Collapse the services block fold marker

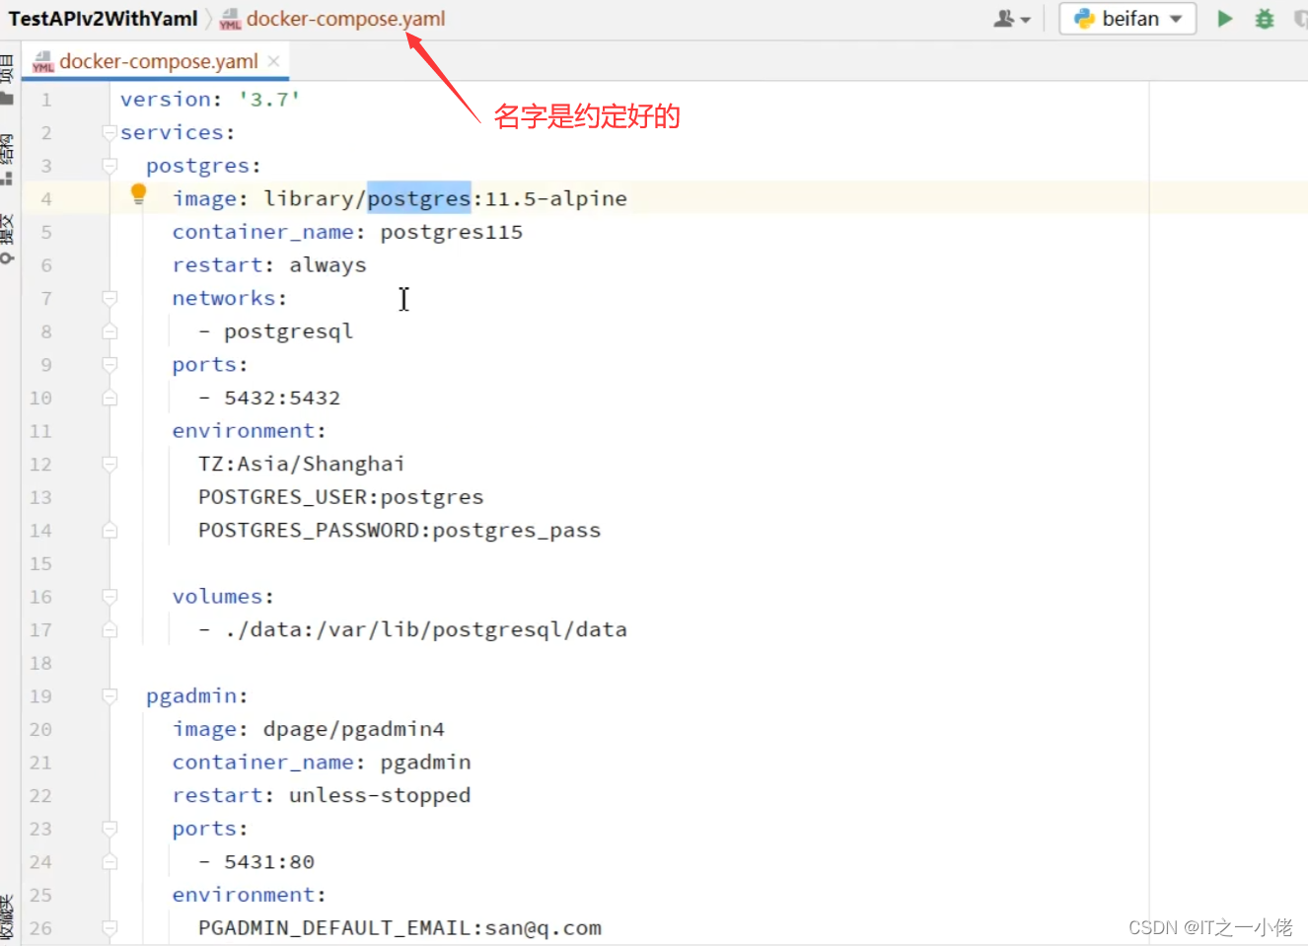click(x=109, y=132)
